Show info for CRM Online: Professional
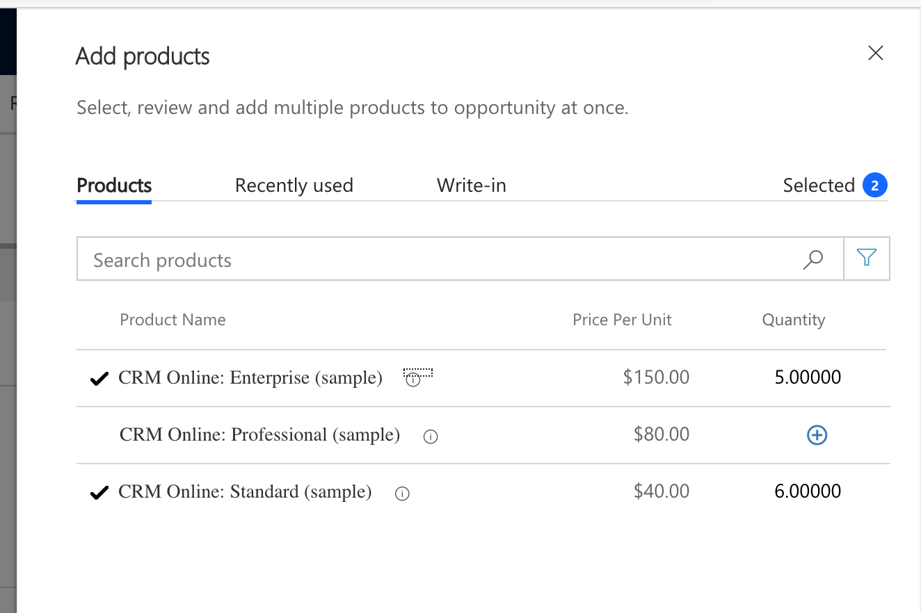This screenshot has height=613, width=921. (x=431, y=437)
